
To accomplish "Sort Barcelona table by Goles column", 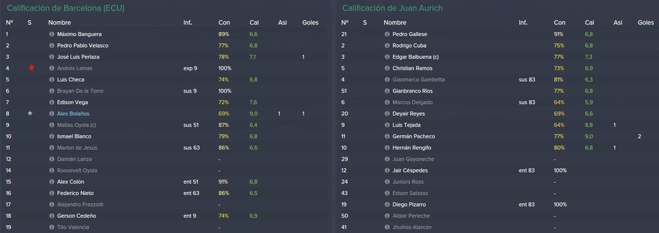I will coord(310,23).
